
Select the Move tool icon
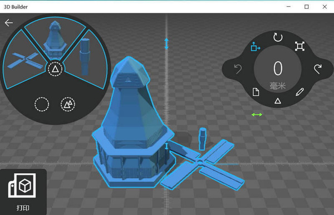tap(255, 46)
